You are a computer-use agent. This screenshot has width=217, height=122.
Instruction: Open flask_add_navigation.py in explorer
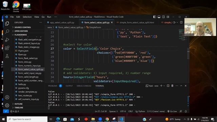[x=29, y=40]
